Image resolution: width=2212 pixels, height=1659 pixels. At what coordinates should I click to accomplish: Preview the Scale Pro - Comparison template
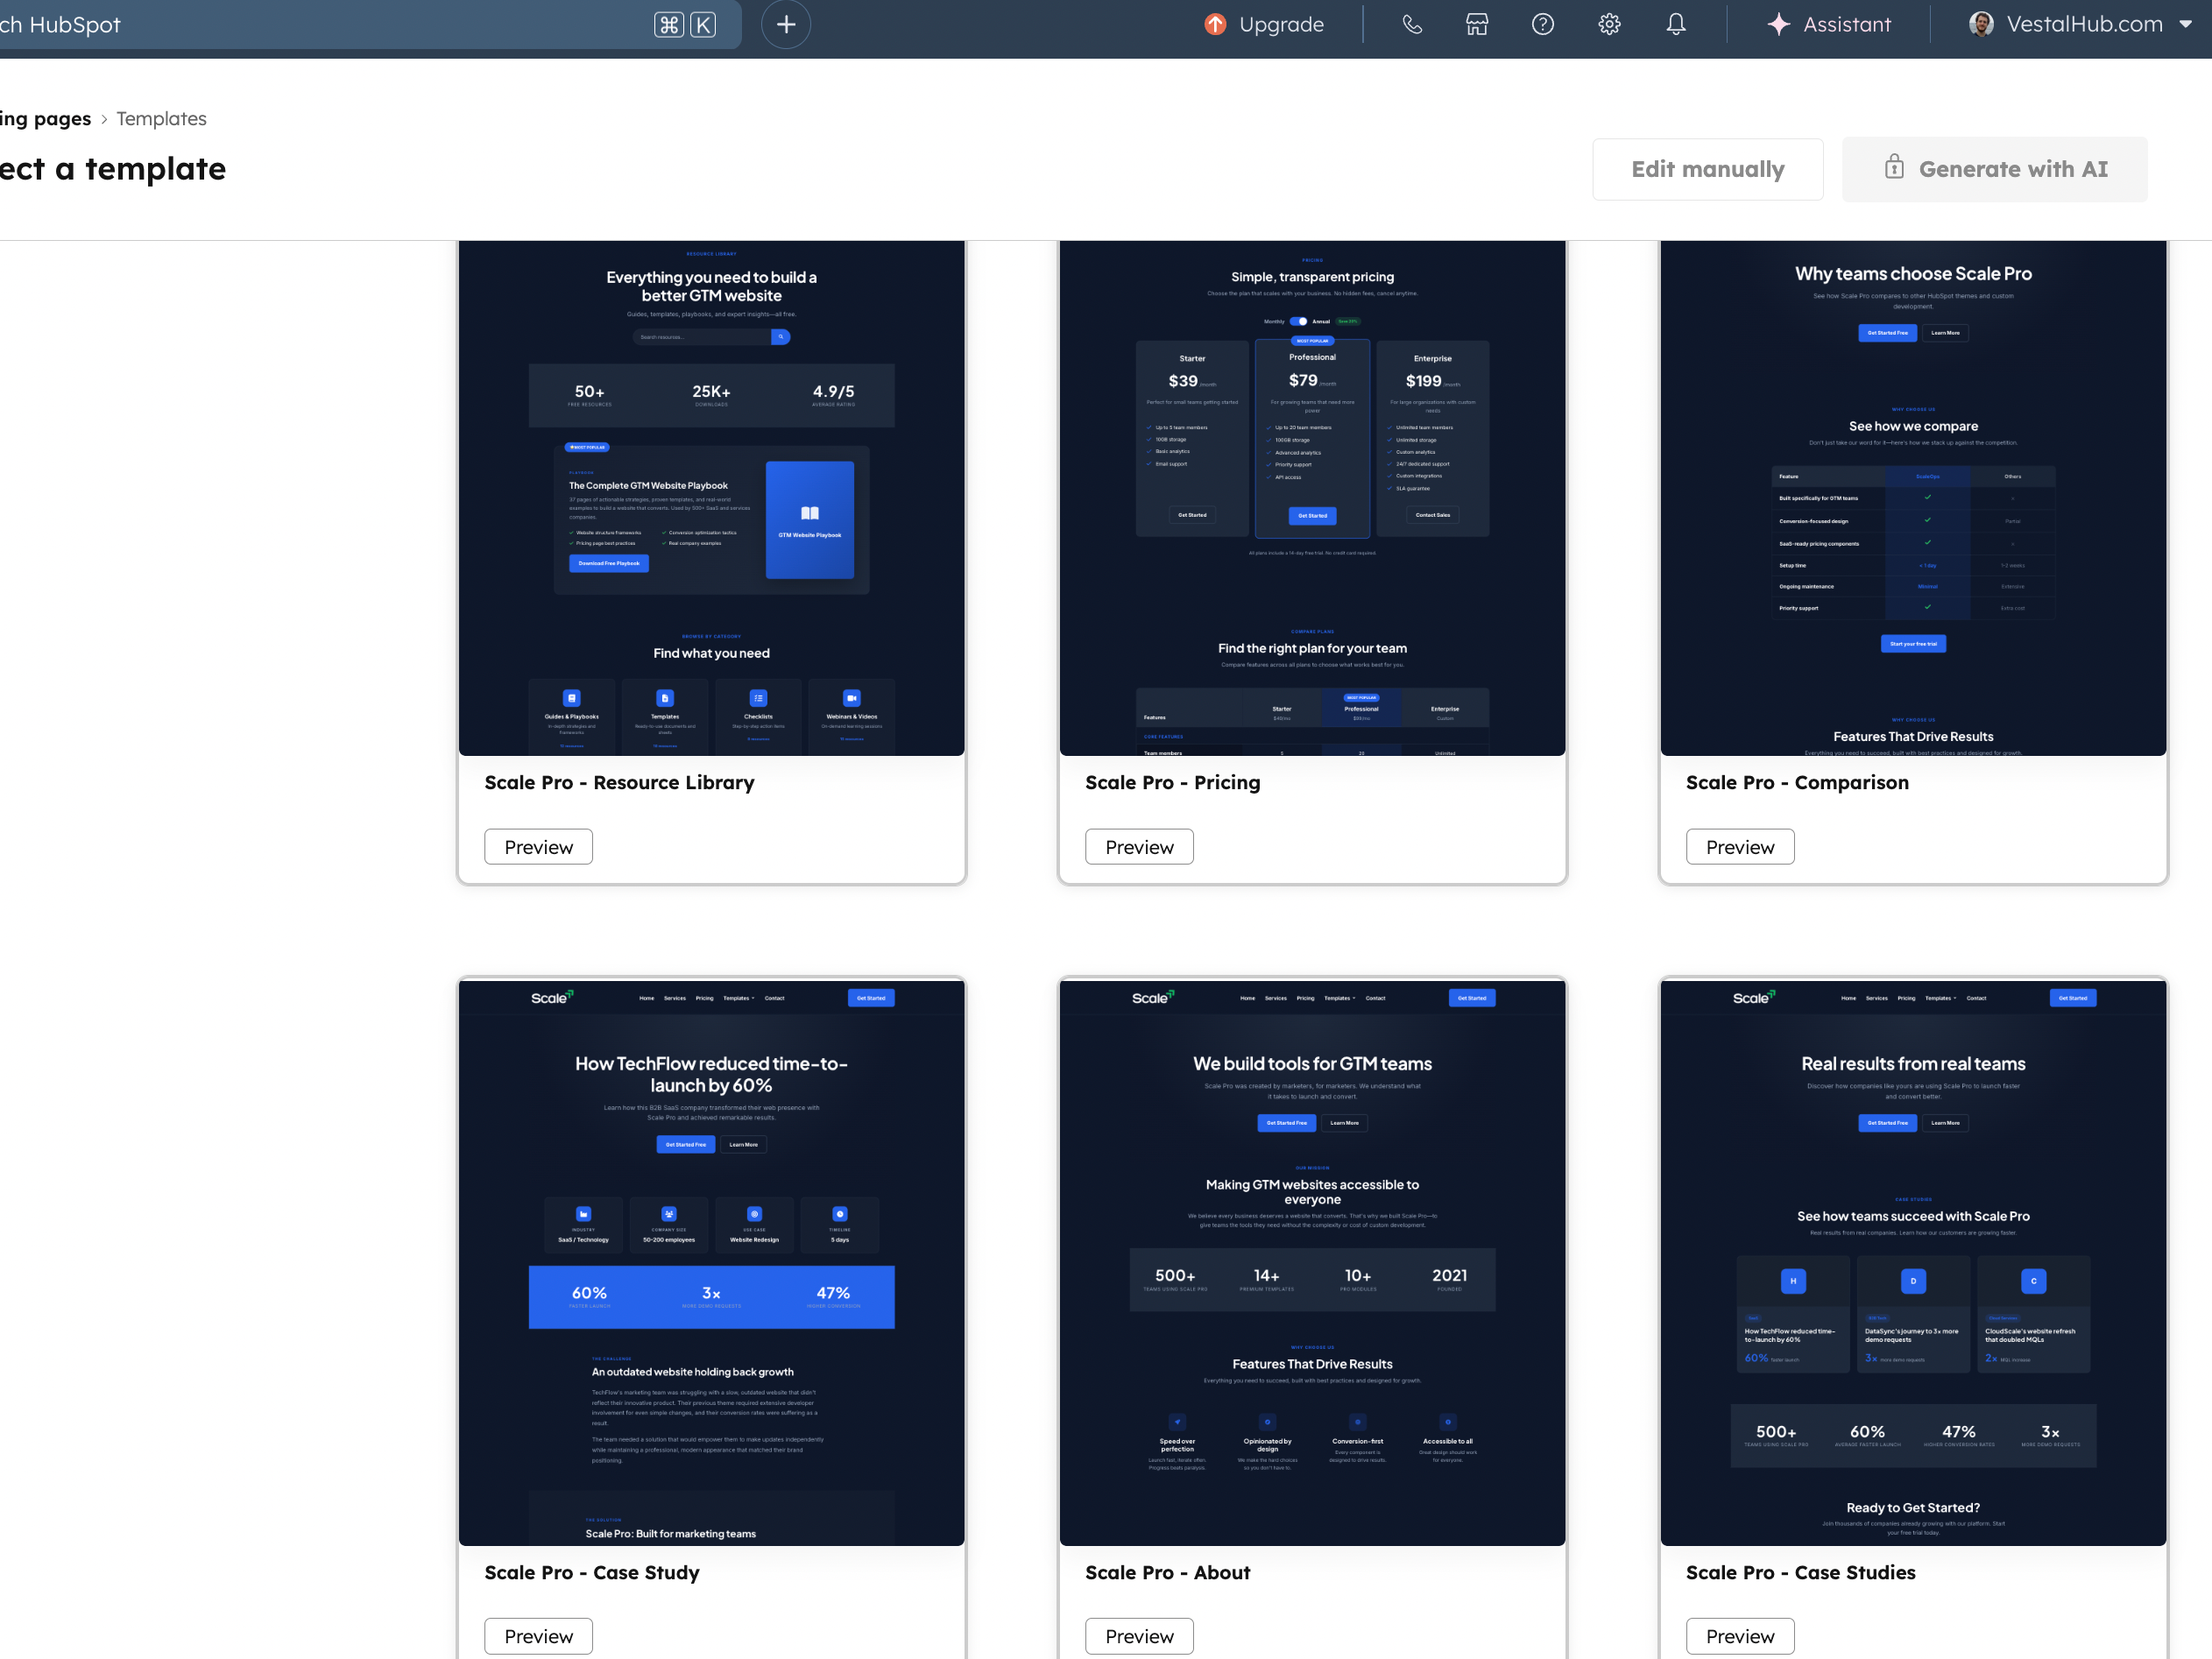coord(1740,846)
